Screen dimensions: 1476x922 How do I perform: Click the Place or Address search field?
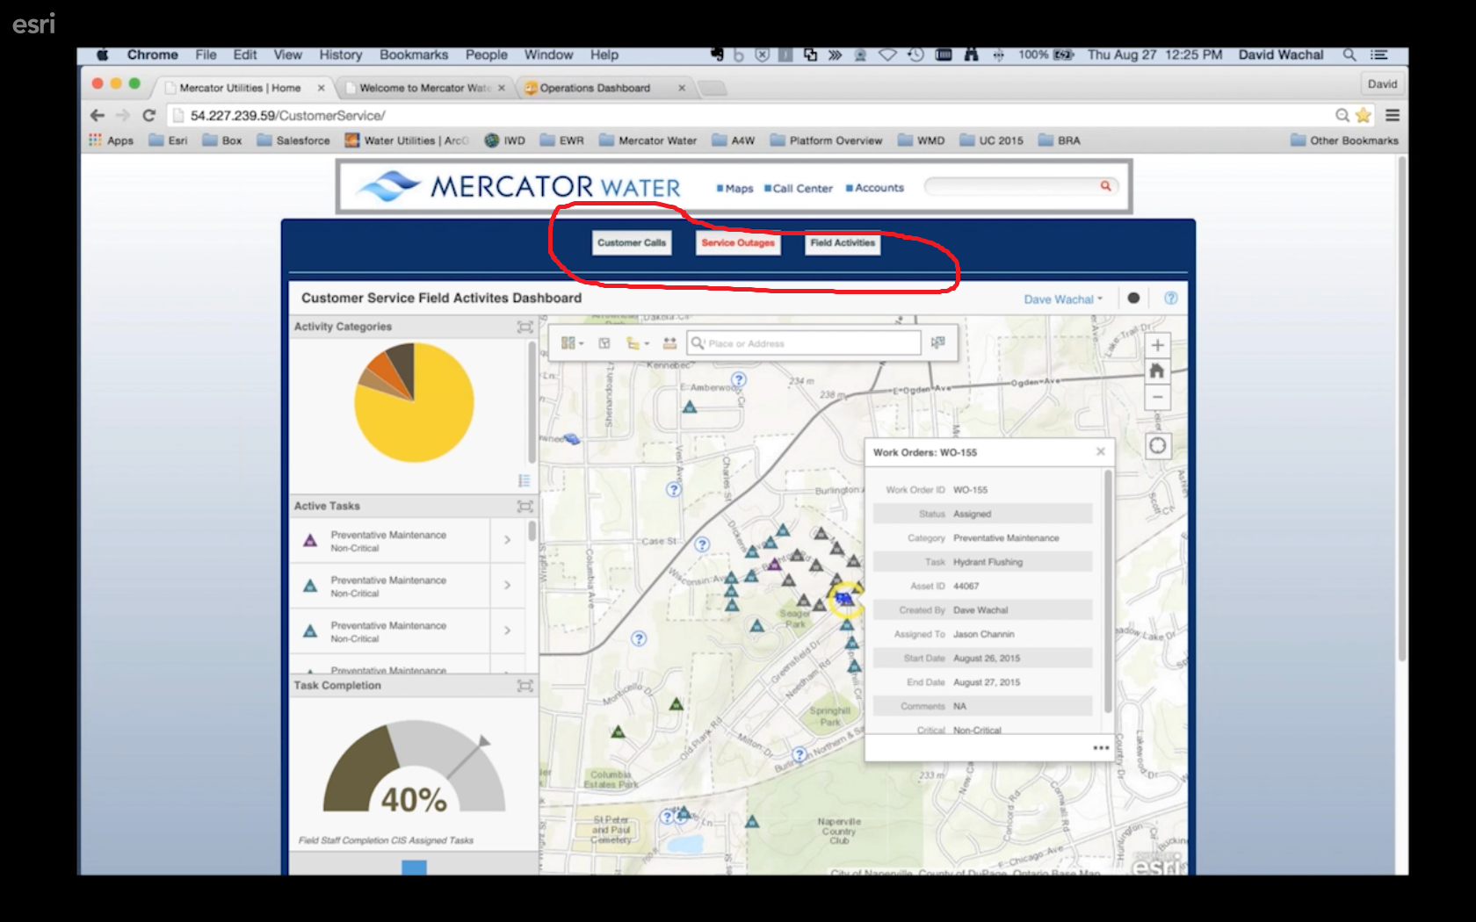pyautogui.click(x=804, y=343)
